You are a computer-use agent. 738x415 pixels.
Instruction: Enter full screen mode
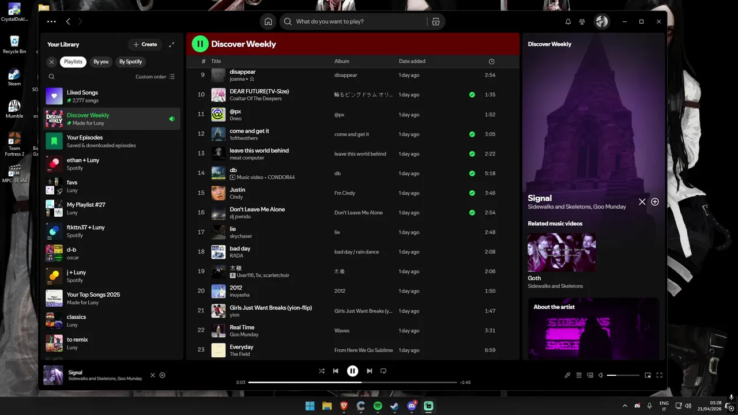click(659, 375)
